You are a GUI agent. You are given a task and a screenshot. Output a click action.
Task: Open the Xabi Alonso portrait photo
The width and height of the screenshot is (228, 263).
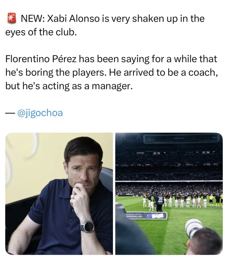[59, 194]
